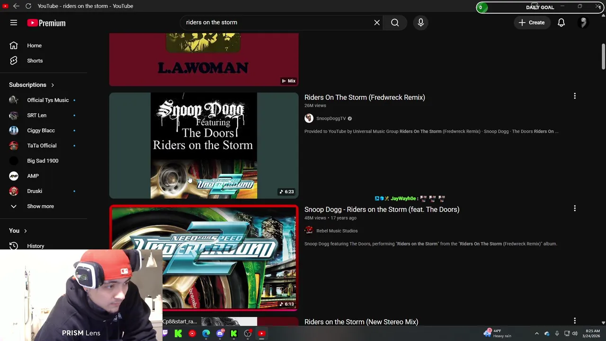The height and width of the screenshot is (341, 606).
Task: Open Twitch from the taskbar
Action: click(x=165, y=333)
